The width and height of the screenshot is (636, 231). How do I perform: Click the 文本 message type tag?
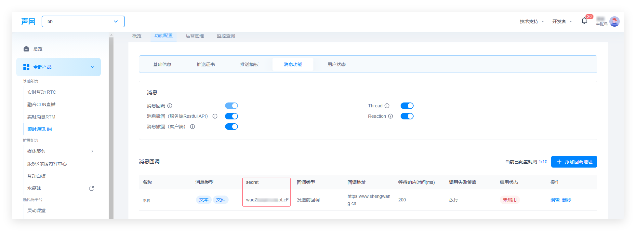204,200
